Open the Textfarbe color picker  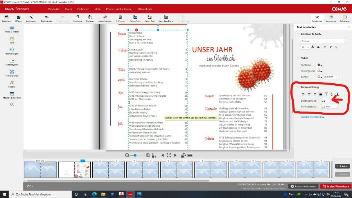coord(320,65)
